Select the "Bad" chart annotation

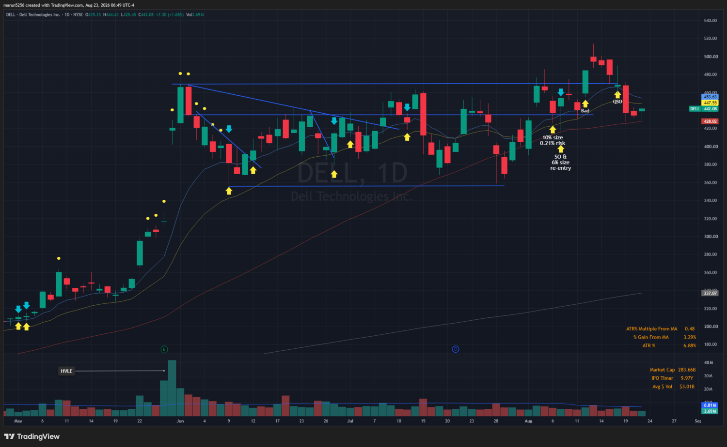(x=585, y=111)
